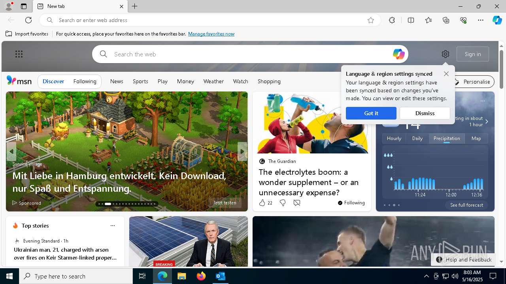Open comments on Guardian article
This screenshot has width=506, height=284.
tap(297, 203)
